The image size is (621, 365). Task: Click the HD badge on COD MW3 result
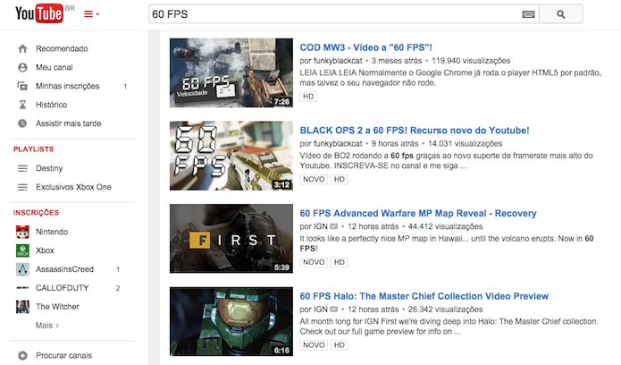[x=308, y=97]
